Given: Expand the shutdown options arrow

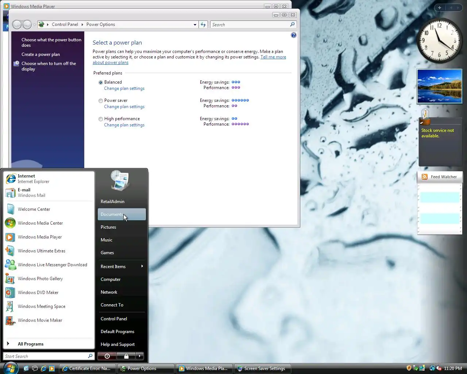Looking at the screenshot, I should tap(140, 356).
